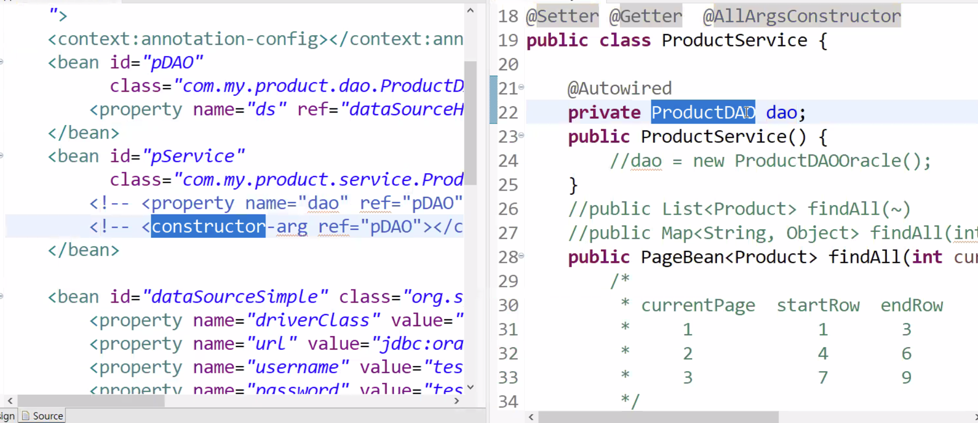Viewport: 978px width, 423px height.
Task: Collapse the fold marker at line 21
Action: [x=521, y=87]
